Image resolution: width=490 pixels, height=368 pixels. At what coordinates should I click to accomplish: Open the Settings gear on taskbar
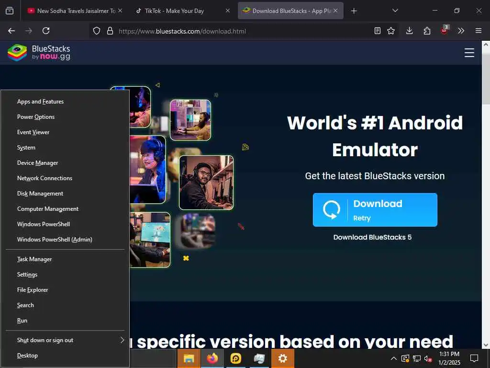coord(282,358)
